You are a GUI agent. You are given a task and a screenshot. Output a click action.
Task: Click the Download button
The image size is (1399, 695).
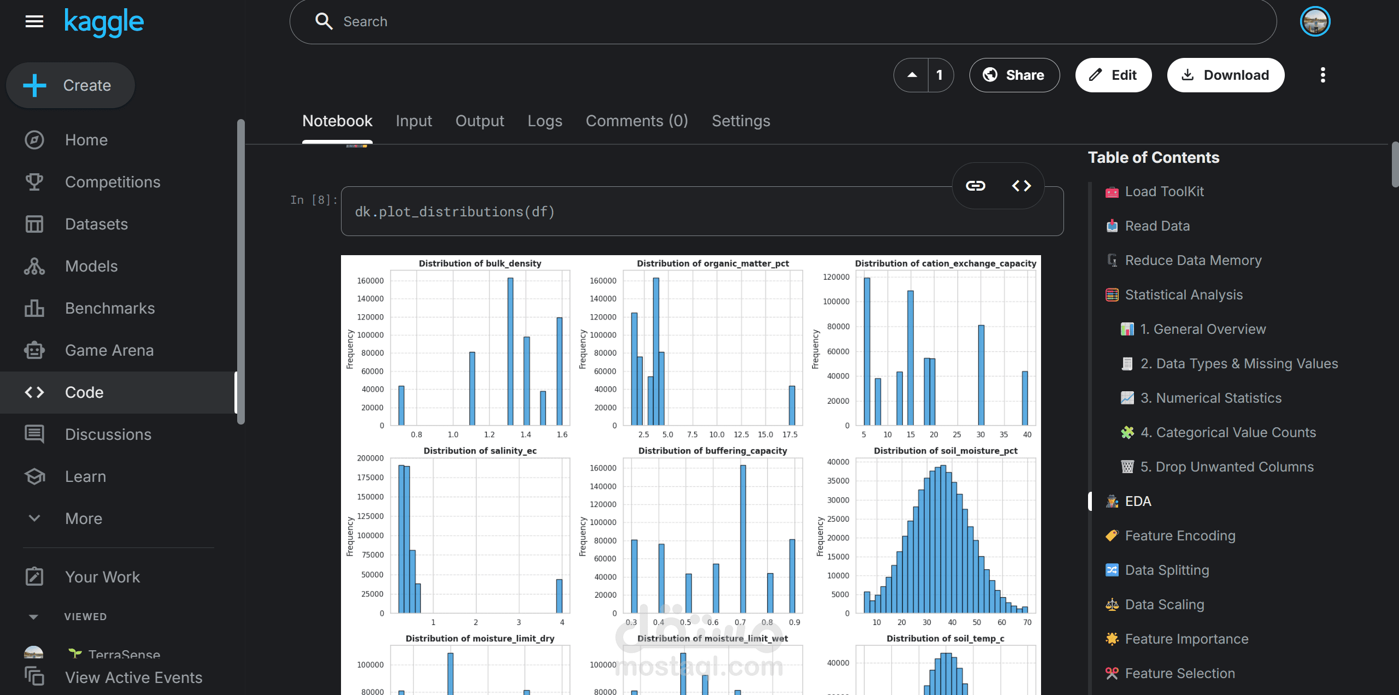pyautogui.click(x=1225, y=75)
